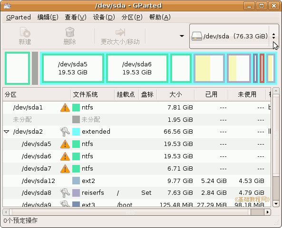Select the /dev/sda6 block in disk map
The image size is (282, 228).
click(137, 68)
